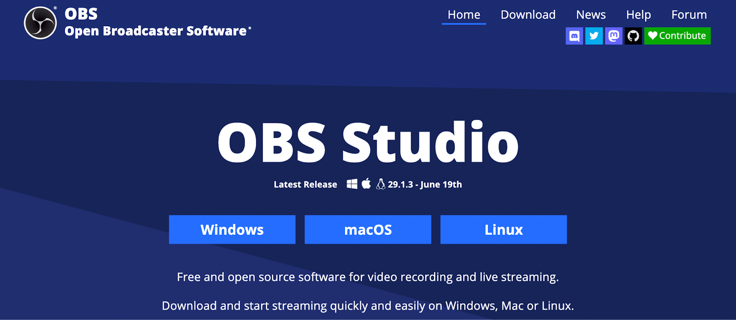Open the Mastodon icon link
This screenshot has height=320, width=736.
tap(614, 36)
